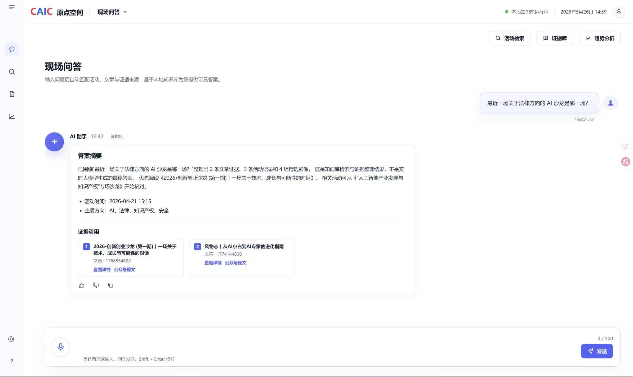Click the 证据引用 heading
Screen dimensions: 633x377
click(88, 232)
